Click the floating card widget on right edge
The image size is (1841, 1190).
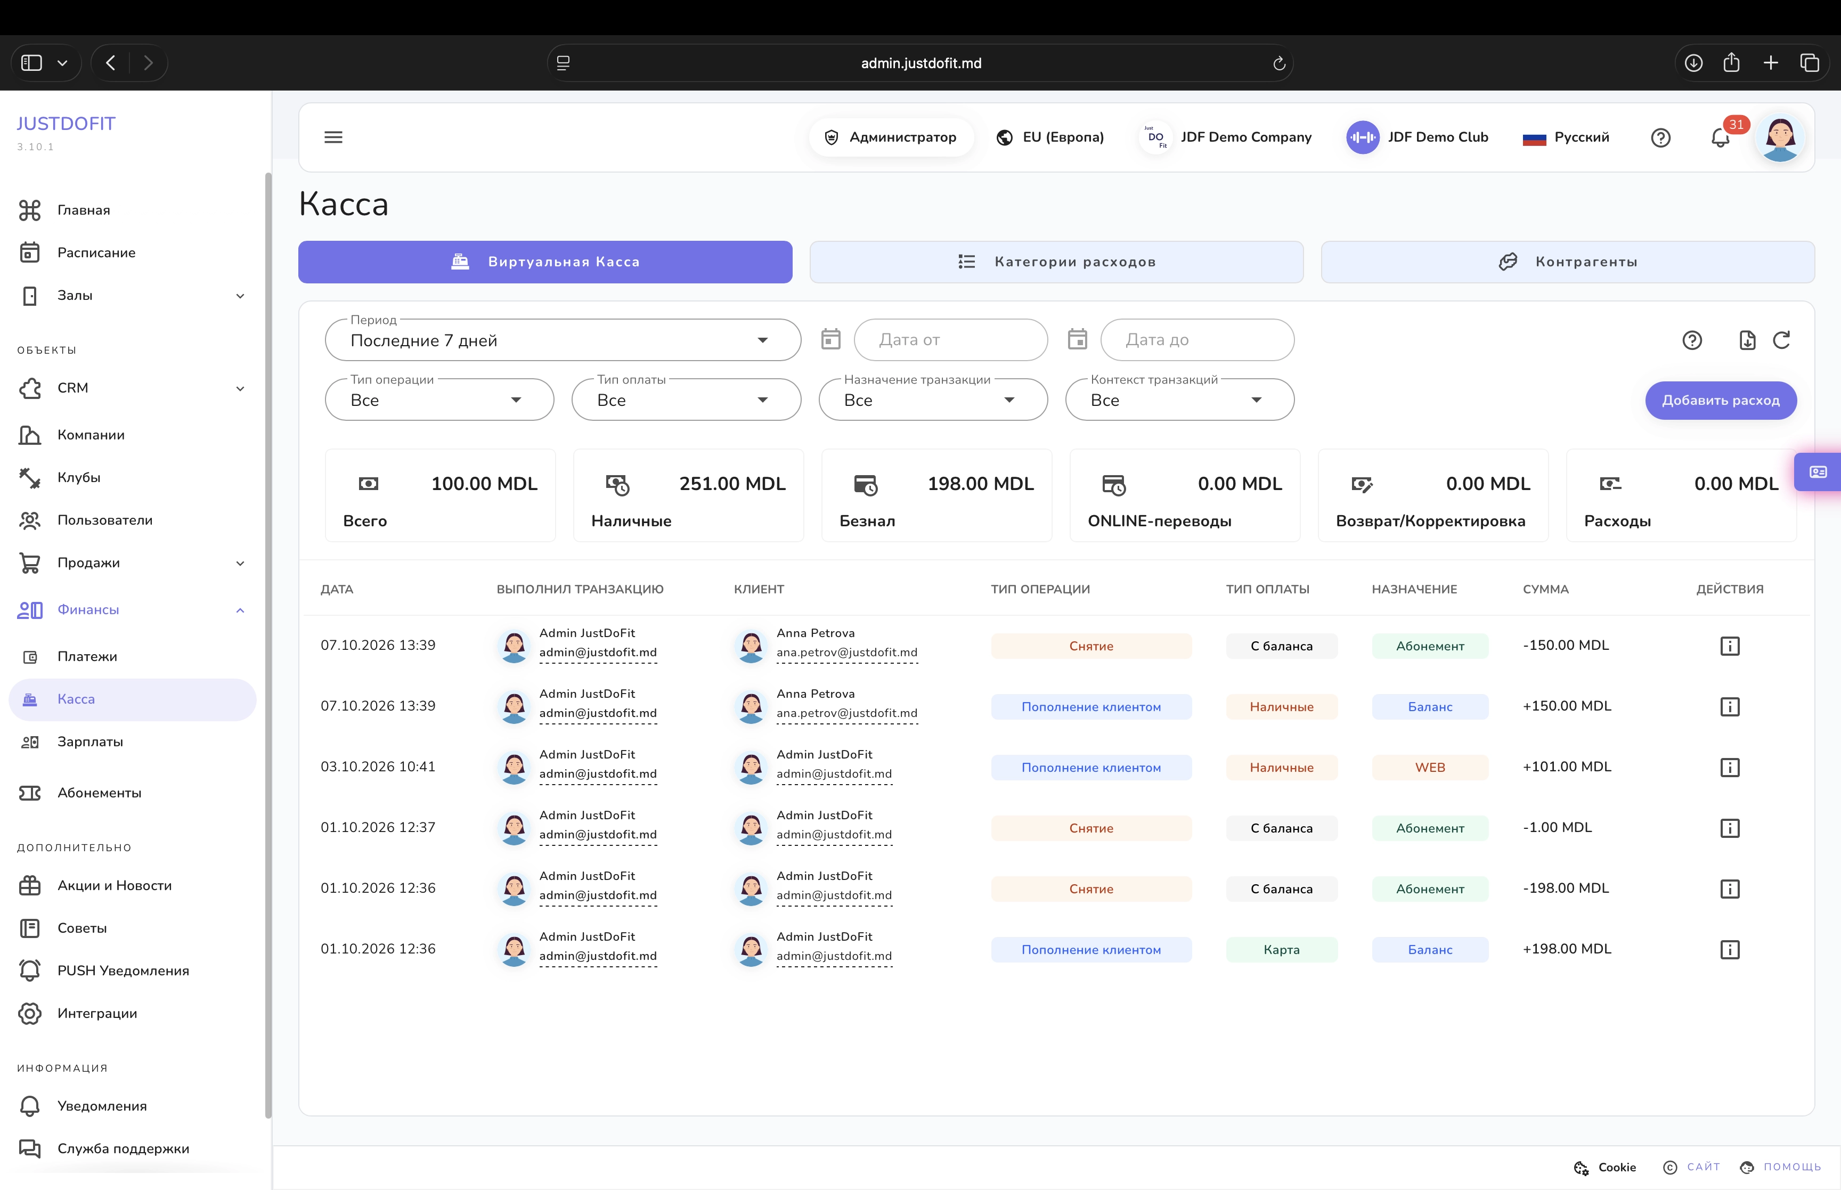(1818, 472)
